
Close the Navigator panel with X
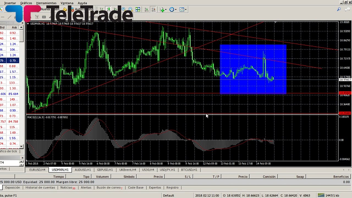pyautogui.click(x=22, y=158)
